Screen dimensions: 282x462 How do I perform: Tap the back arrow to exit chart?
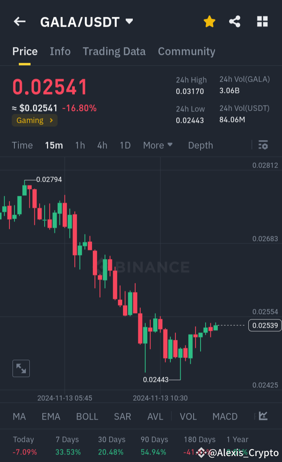coord(19,22)
